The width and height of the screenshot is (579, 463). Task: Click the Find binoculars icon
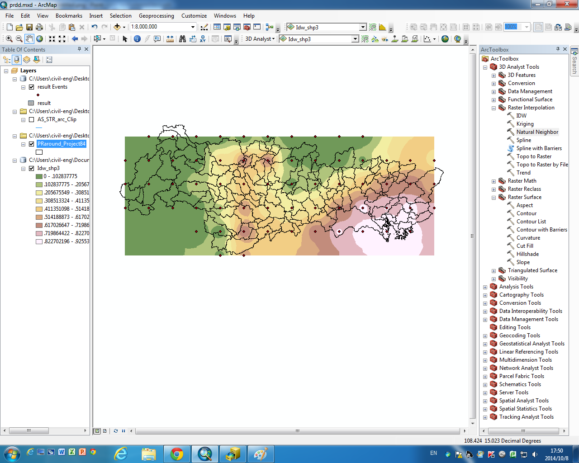click(x=182, y=39)
